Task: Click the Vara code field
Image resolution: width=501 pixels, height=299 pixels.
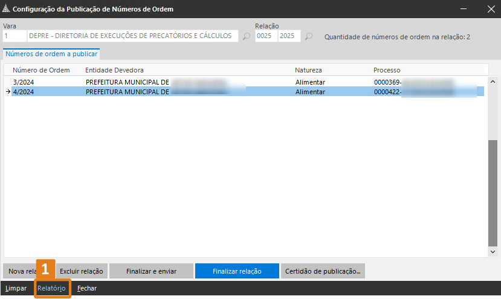Action: 15,36
